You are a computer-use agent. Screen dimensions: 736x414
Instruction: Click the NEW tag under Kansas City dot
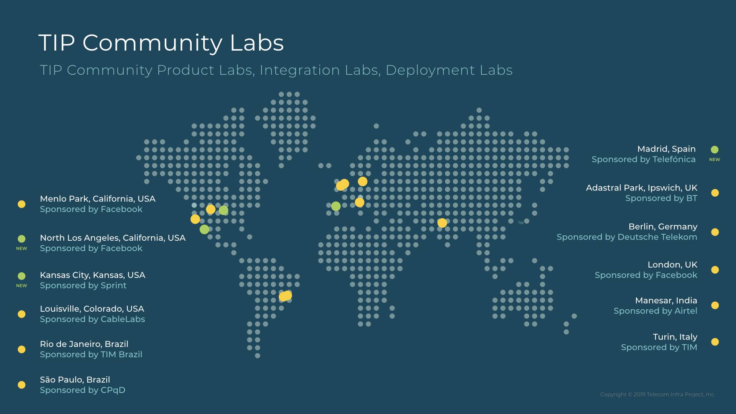tap(21, 286)
